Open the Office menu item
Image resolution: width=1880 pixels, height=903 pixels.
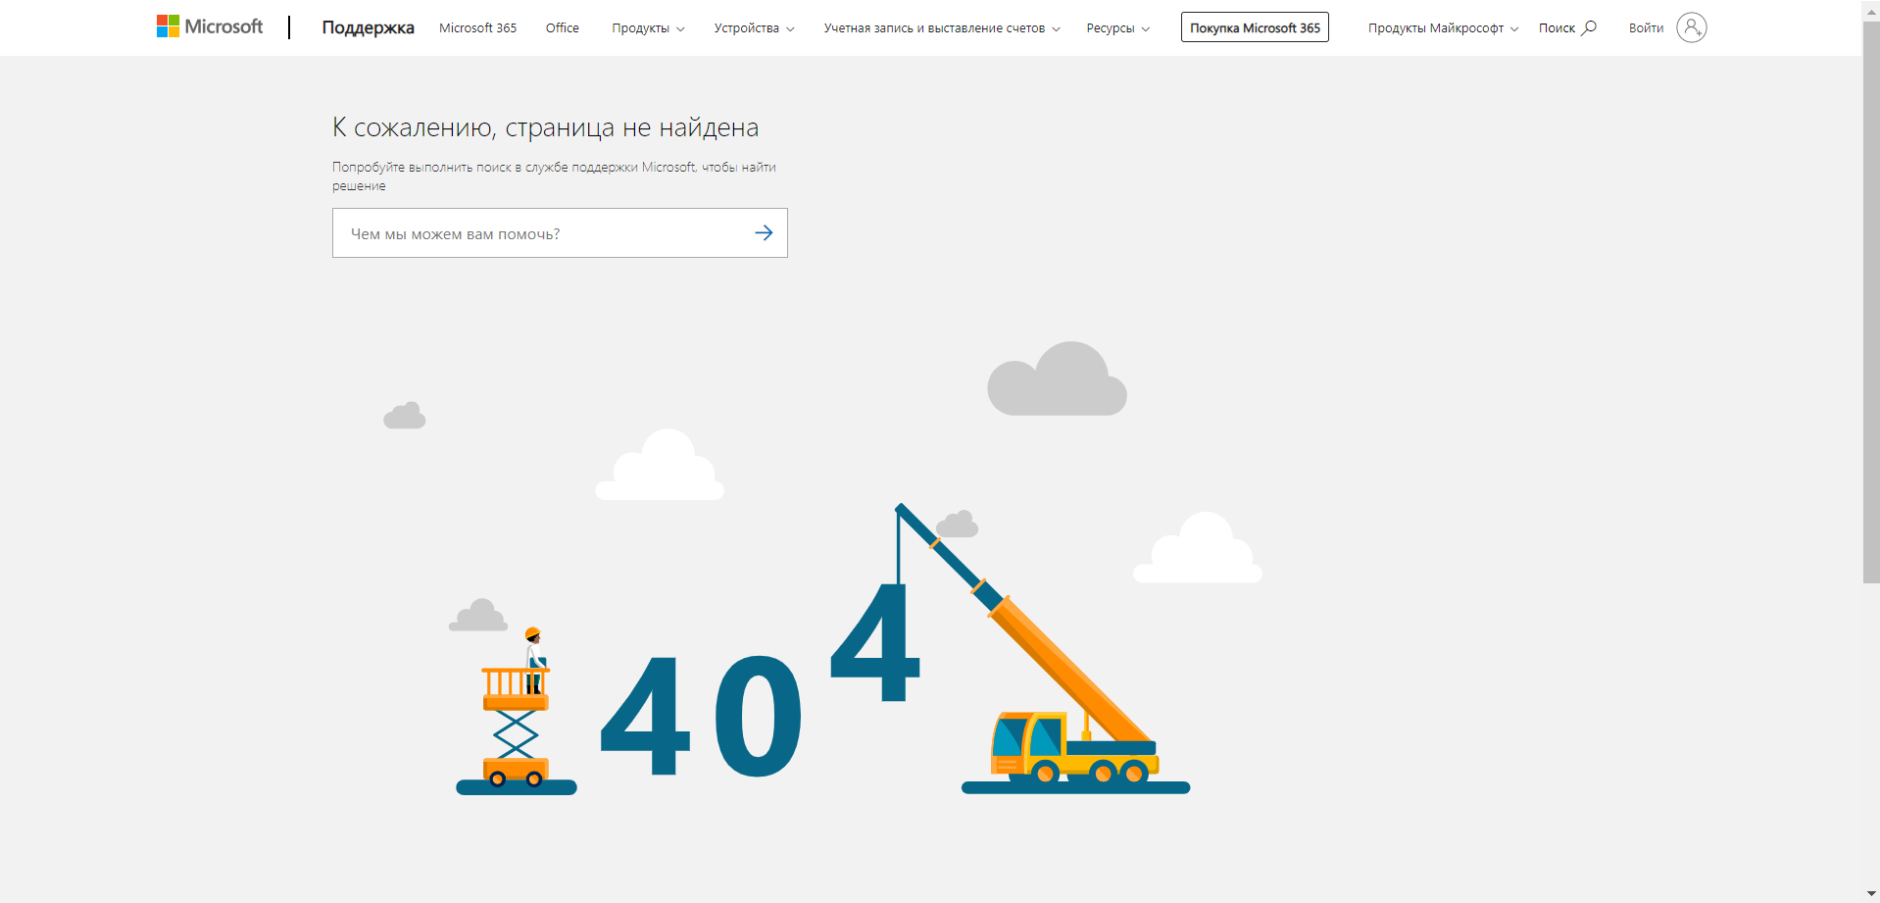point(562,27)
